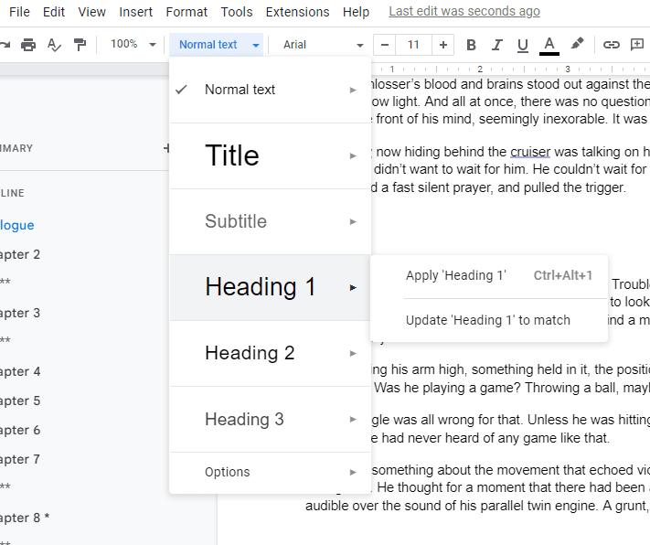Toggle underline formatting
The image size is (650, 545).
pyautogui.click(x=523, y=45)
